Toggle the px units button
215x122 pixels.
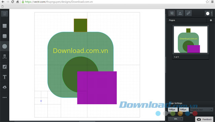180,13
